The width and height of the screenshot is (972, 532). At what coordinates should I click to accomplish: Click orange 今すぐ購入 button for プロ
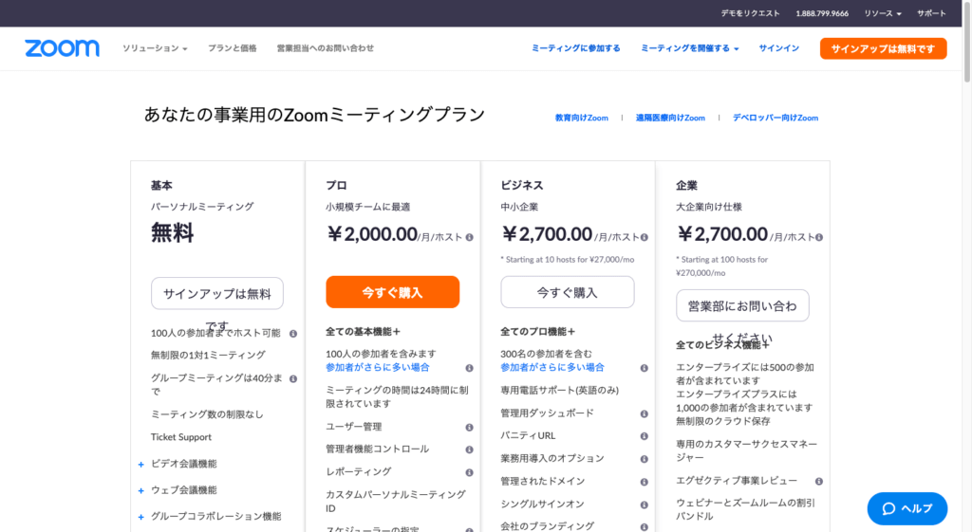(x=392, y=292)
